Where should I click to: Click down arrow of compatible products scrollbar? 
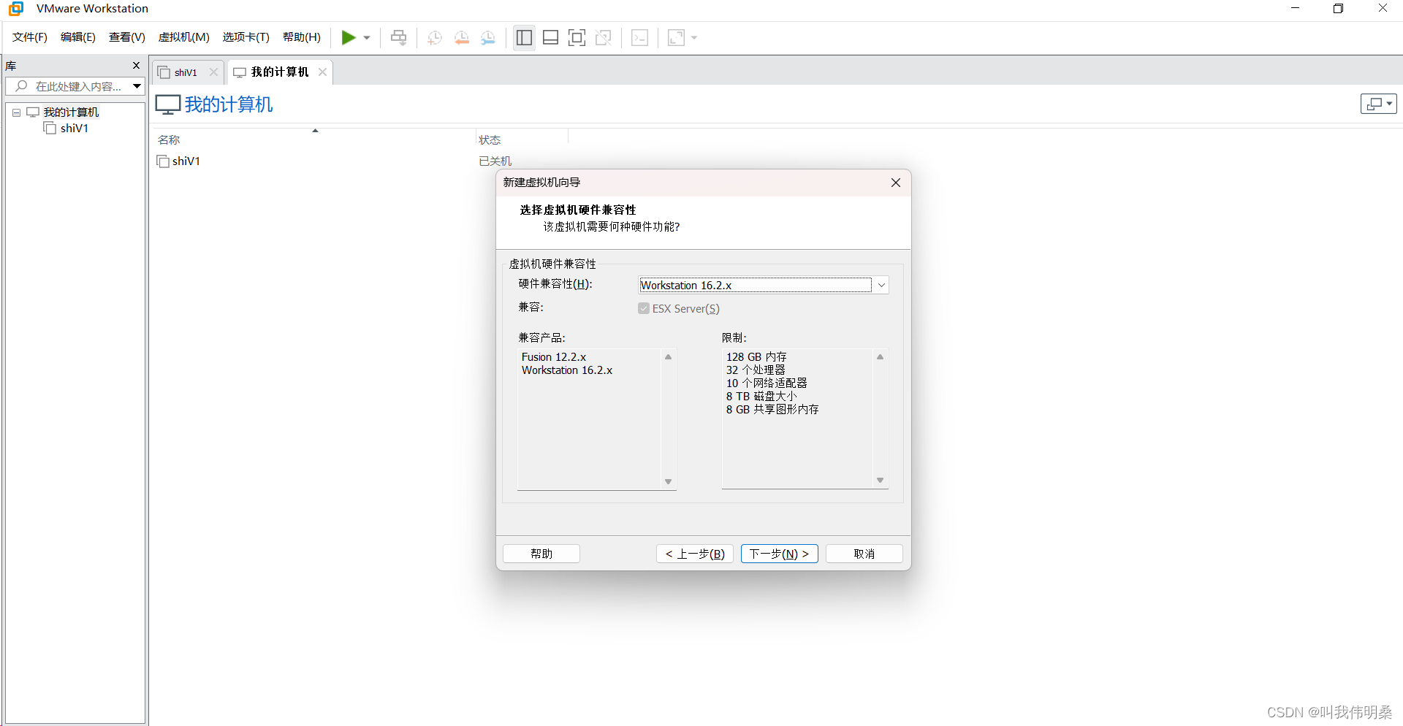tap(668, 481)
